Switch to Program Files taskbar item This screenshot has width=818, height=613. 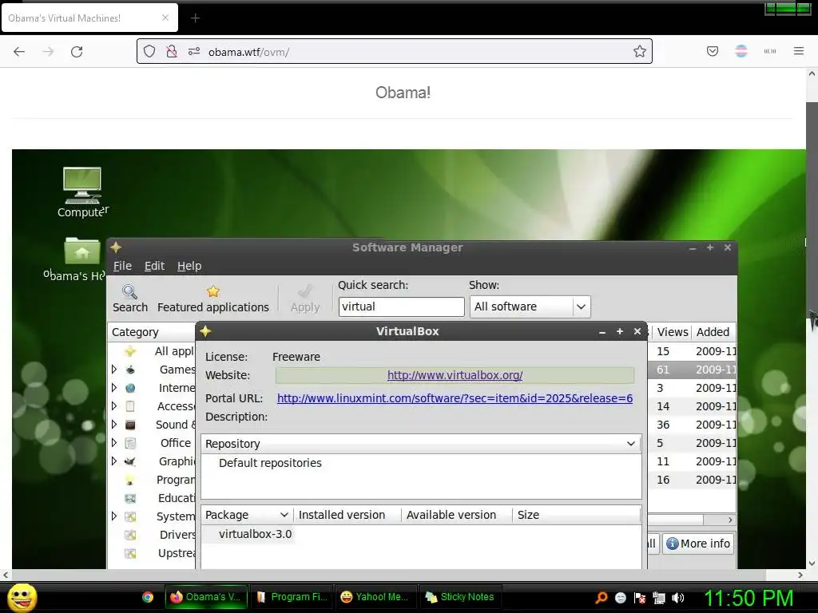pos(292,597)
